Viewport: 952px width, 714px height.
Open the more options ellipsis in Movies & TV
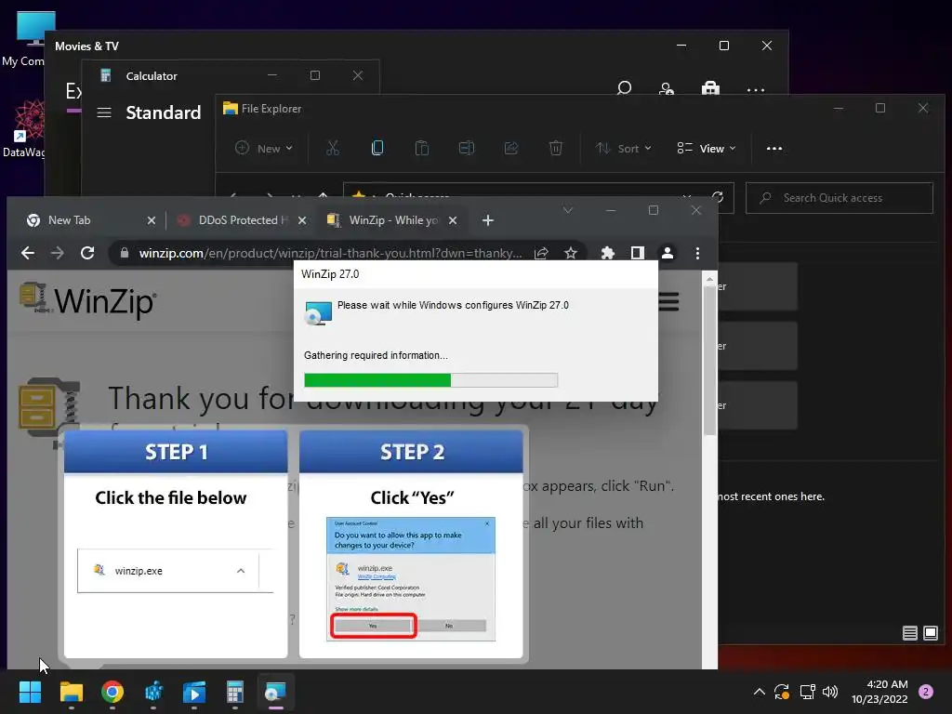coord(755,90)
